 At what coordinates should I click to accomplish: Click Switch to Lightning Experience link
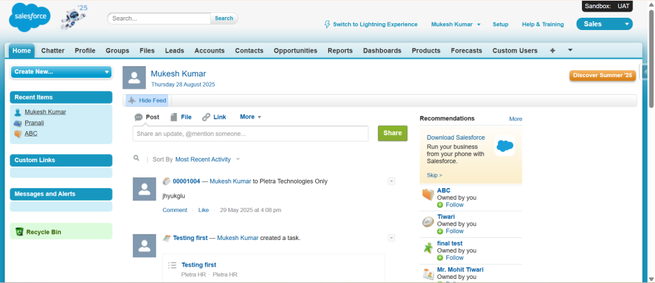[375, 25]
